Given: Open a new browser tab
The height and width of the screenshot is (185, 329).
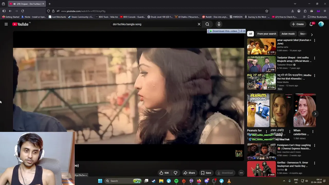Looking at the screenshot, I should 50,4.
